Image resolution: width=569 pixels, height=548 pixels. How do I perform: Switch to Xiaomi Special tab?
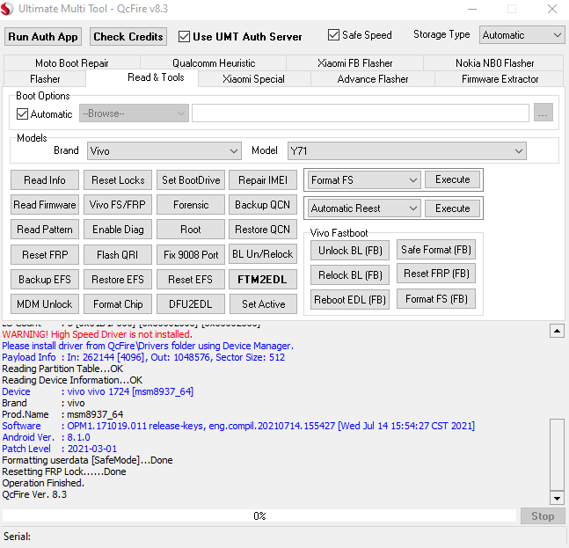click(253, 79)
